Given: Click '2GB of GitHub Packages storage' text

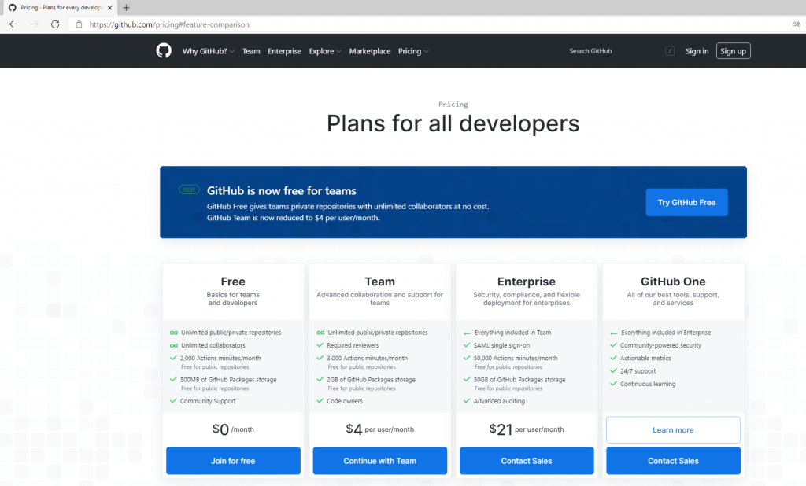Looking at the screenshot, I should (x=372, y=380).
